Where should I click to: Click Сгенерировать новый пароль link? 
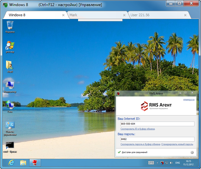coord(177,144)
